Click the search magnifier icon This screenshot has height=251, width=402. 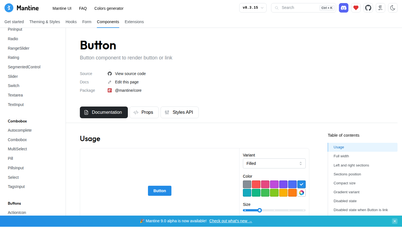tap(277, 8)
